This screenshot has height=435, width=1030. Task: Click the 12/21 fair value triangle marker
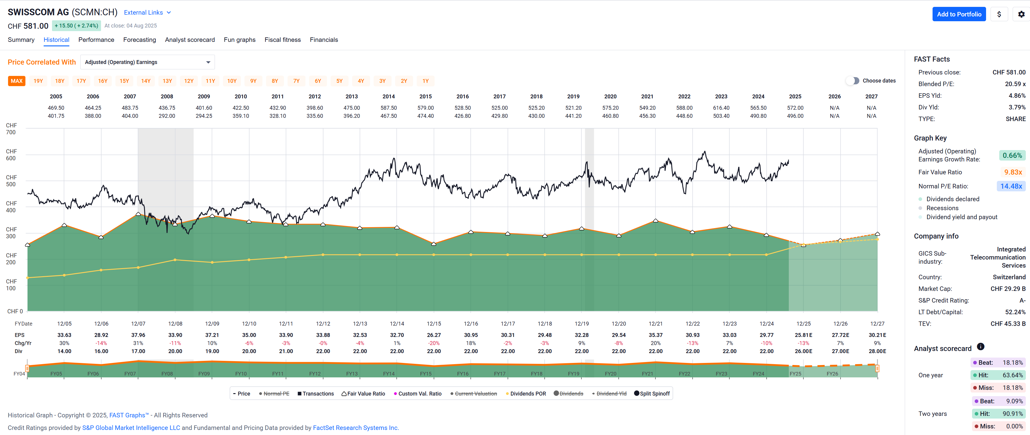pyautogui.click(x=655, y=221)
